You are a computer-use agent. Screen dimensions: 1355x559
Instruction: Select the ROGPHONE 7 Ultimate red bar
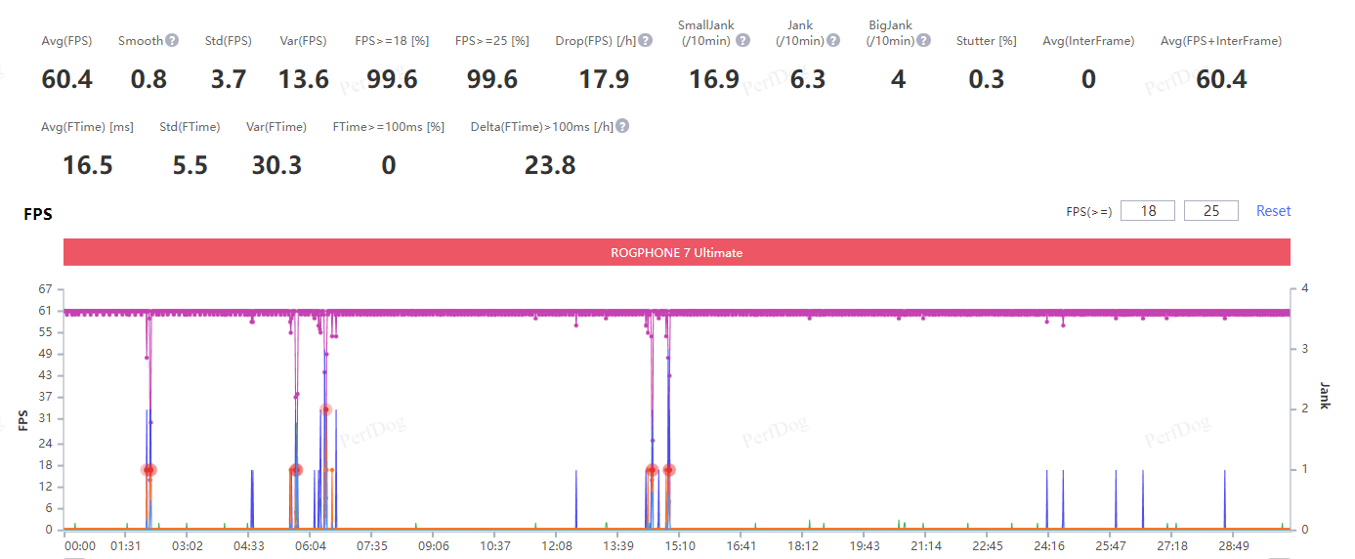[x=676, y=252]
